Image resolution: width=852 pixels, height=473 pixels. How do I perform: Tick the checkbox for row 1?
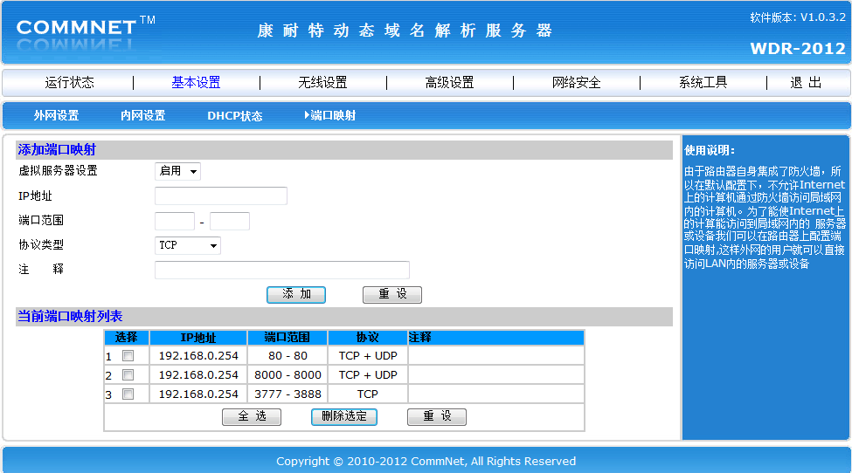(128, 356)
